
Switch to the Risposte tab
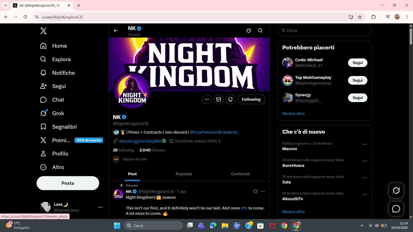coord(184,174)
